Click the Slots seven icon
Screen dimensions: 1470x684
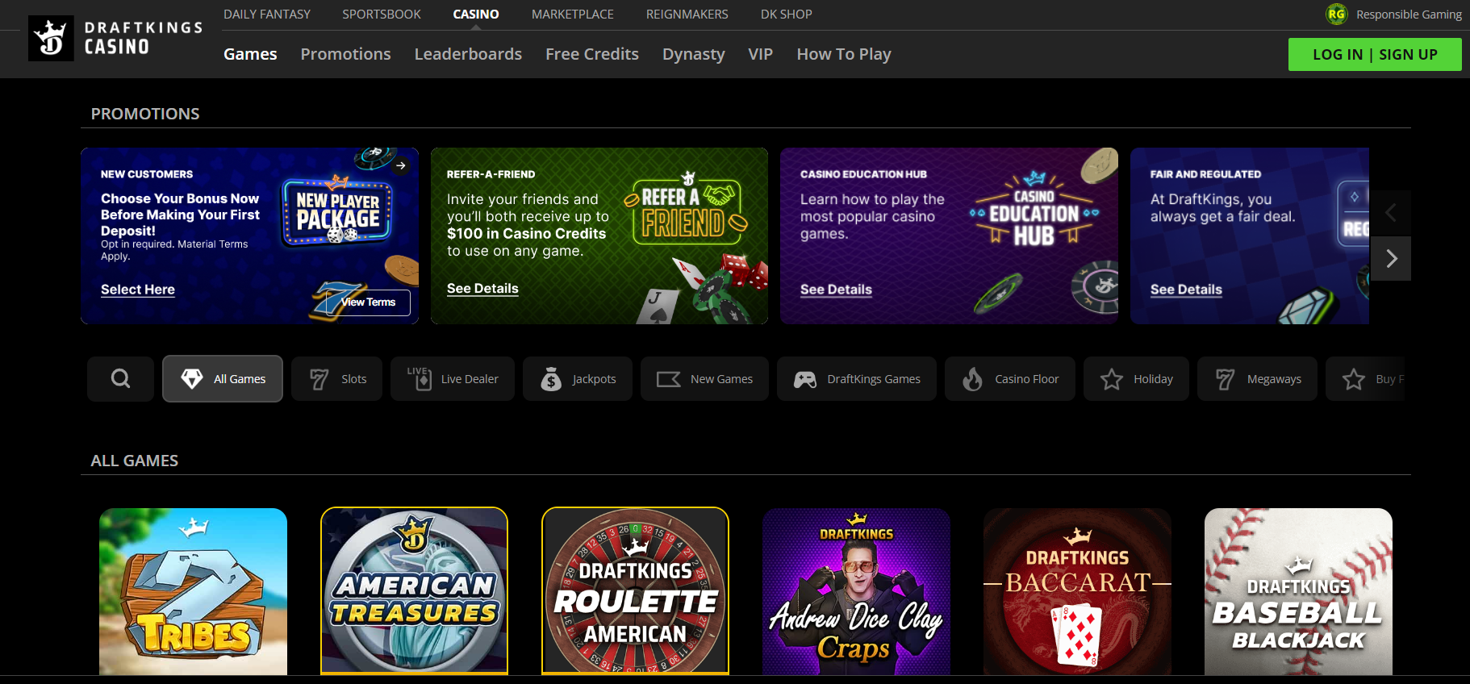pyautogui.click(x=319, y=379)
